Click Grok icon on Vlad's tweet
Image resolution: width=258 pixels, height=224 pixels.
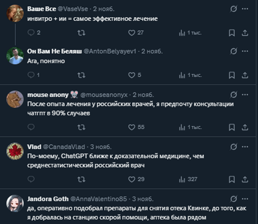[233, 147]
